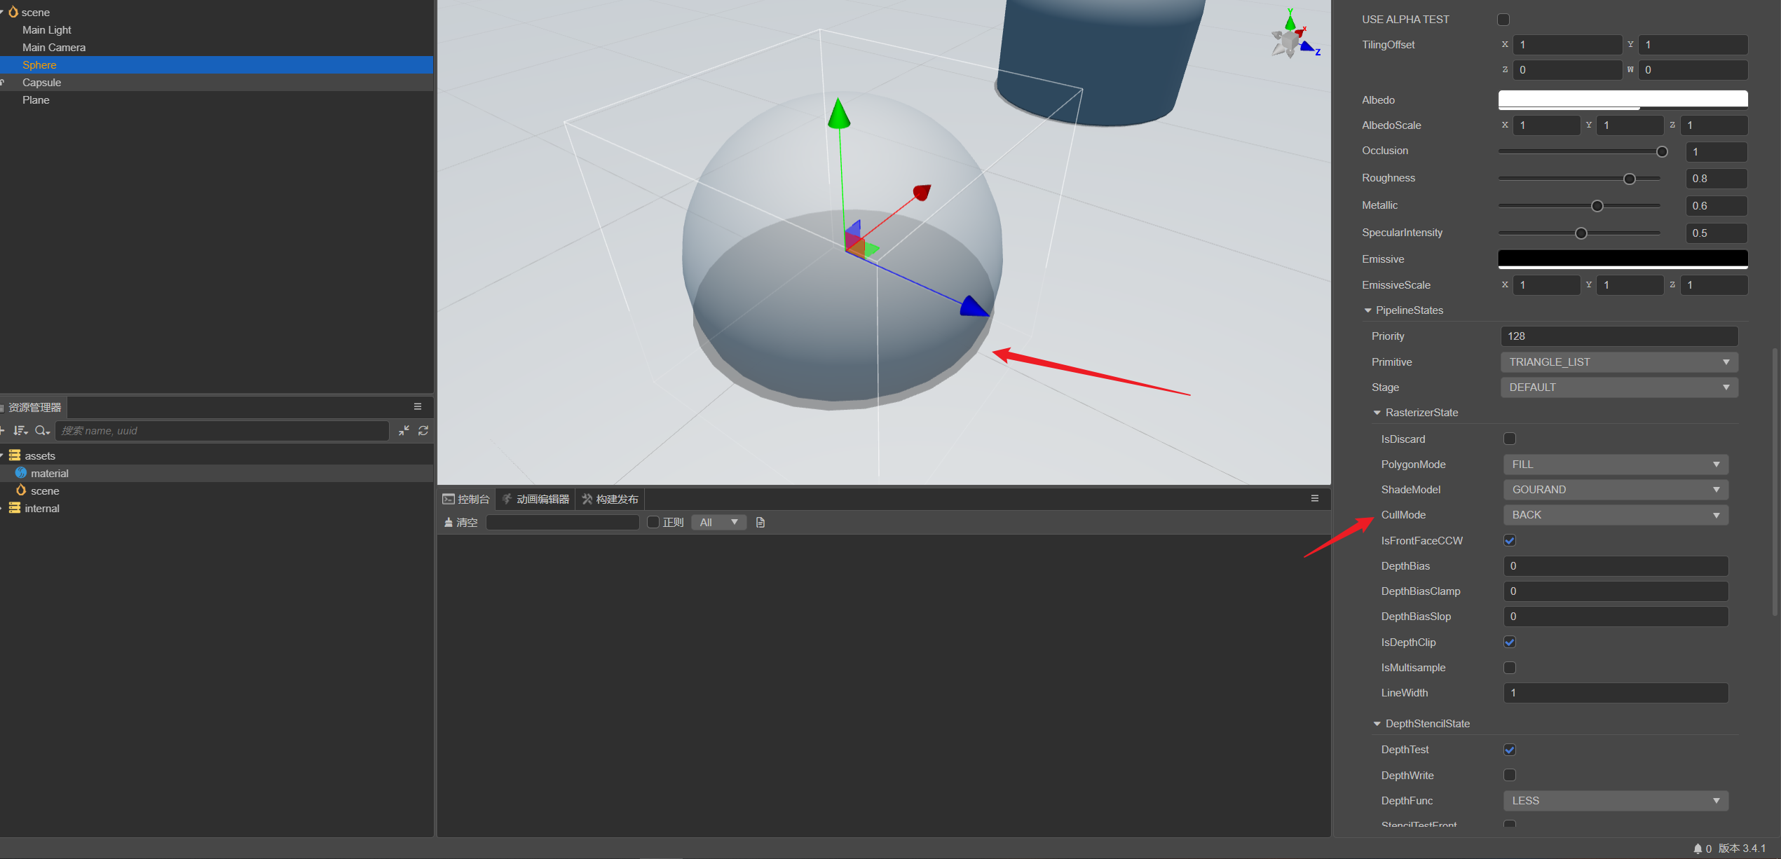Collapse all assets with the shrink icon
This screenshot has height=859, width=1781.
[x=404, y=431]
